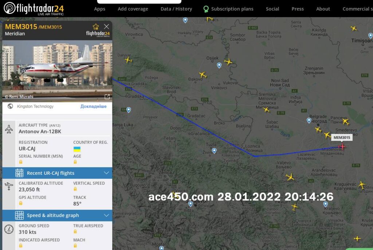373x250 pixels.
Task: Open aircraft photo in external view
Action: click(x=107, y=97)
